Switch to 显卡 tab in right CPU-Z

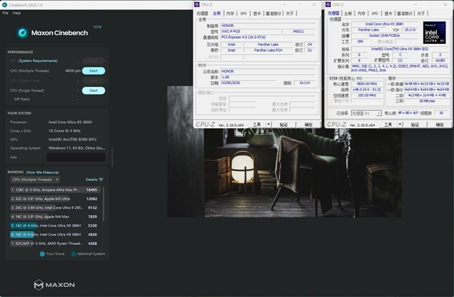tap(388, 14)
